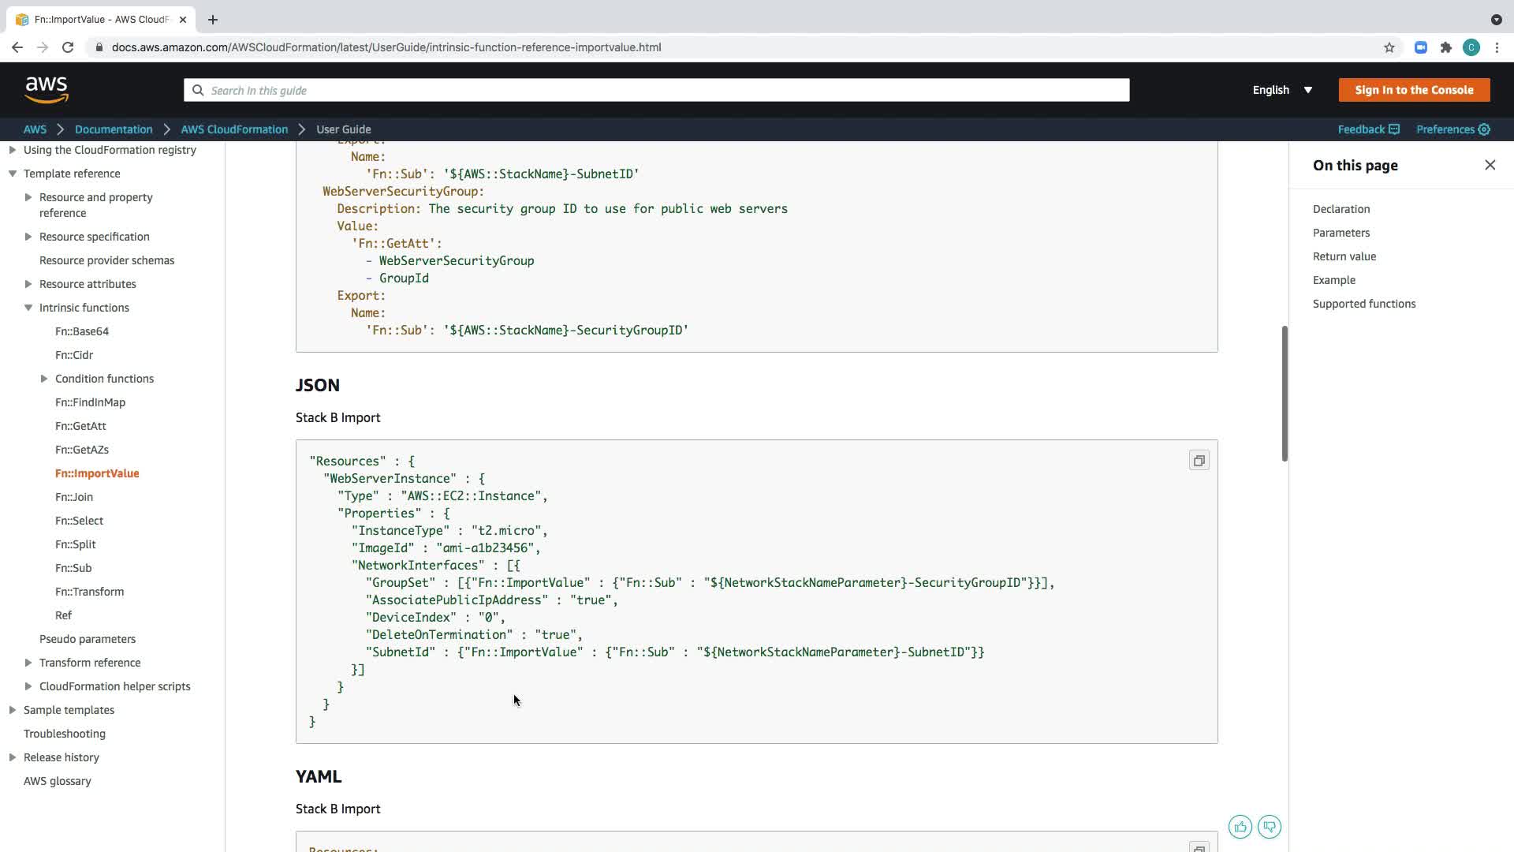This screenshot has width=1514, height=852.
Task: Click the page vertical scrollbar
Action: click(1284, 394)
